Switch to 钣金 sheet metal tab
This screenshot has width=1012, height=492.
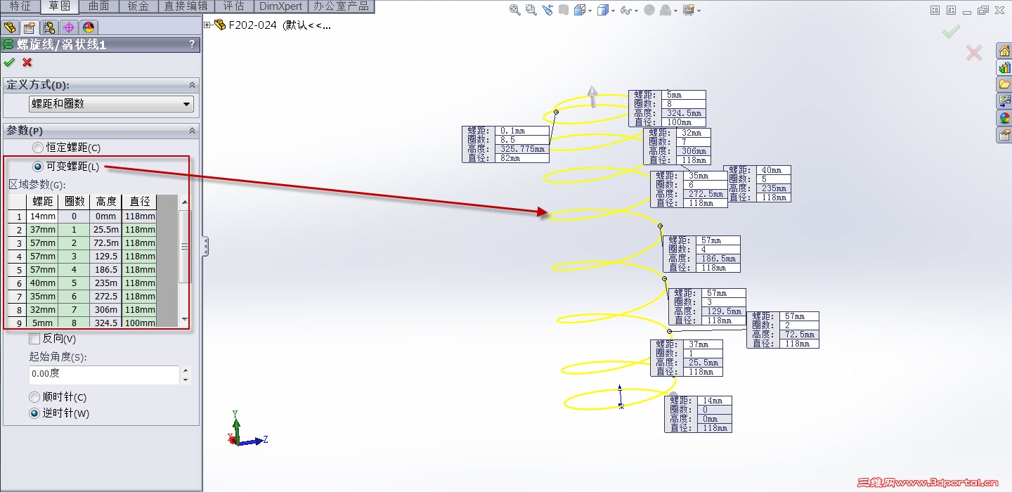(x=138, y=6)
